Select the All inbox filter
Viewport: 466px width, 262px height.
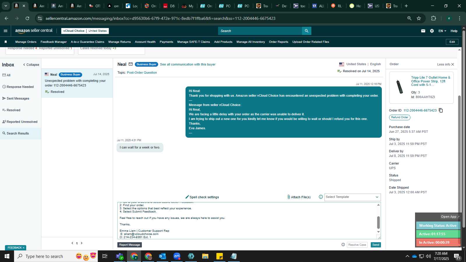click(x=20, y=75)
